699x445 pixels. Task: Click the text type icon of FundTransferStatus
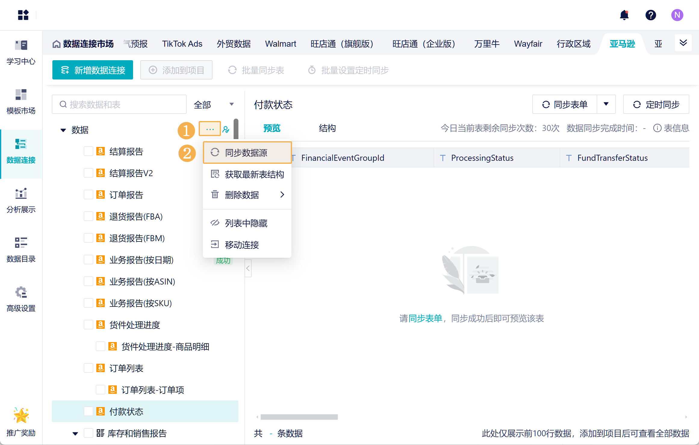569,158
